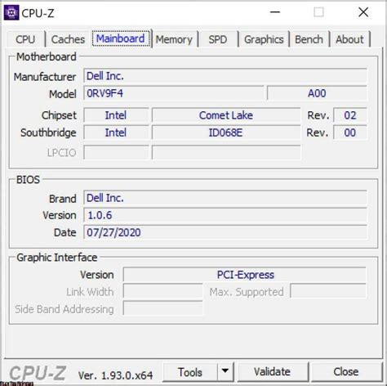Select the Mainboard tab
Image resolution: width=387 pixels, height=386 pixels.
pyautogui.click(x=121, y=38)
